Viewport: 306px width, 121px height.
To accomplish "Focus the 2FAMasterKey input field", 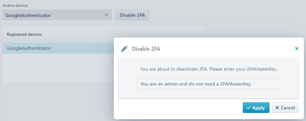I will [209, 84].
